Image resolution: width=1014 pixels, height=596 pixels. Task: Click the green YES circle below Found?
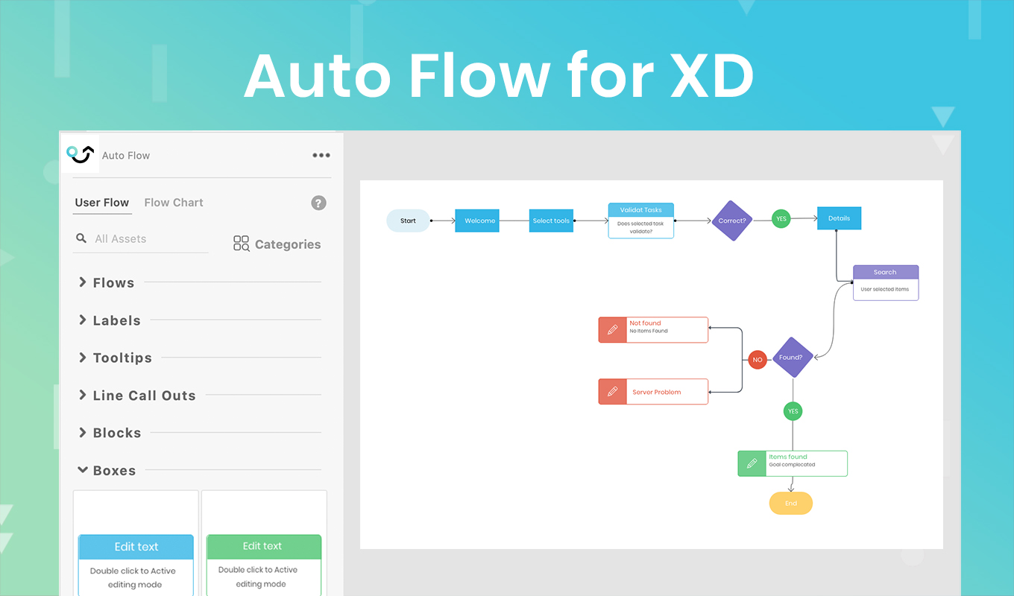pos(793,411)
